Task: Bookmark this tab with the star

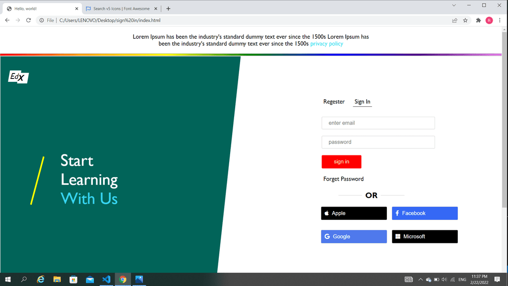Action: coord(465,20)
